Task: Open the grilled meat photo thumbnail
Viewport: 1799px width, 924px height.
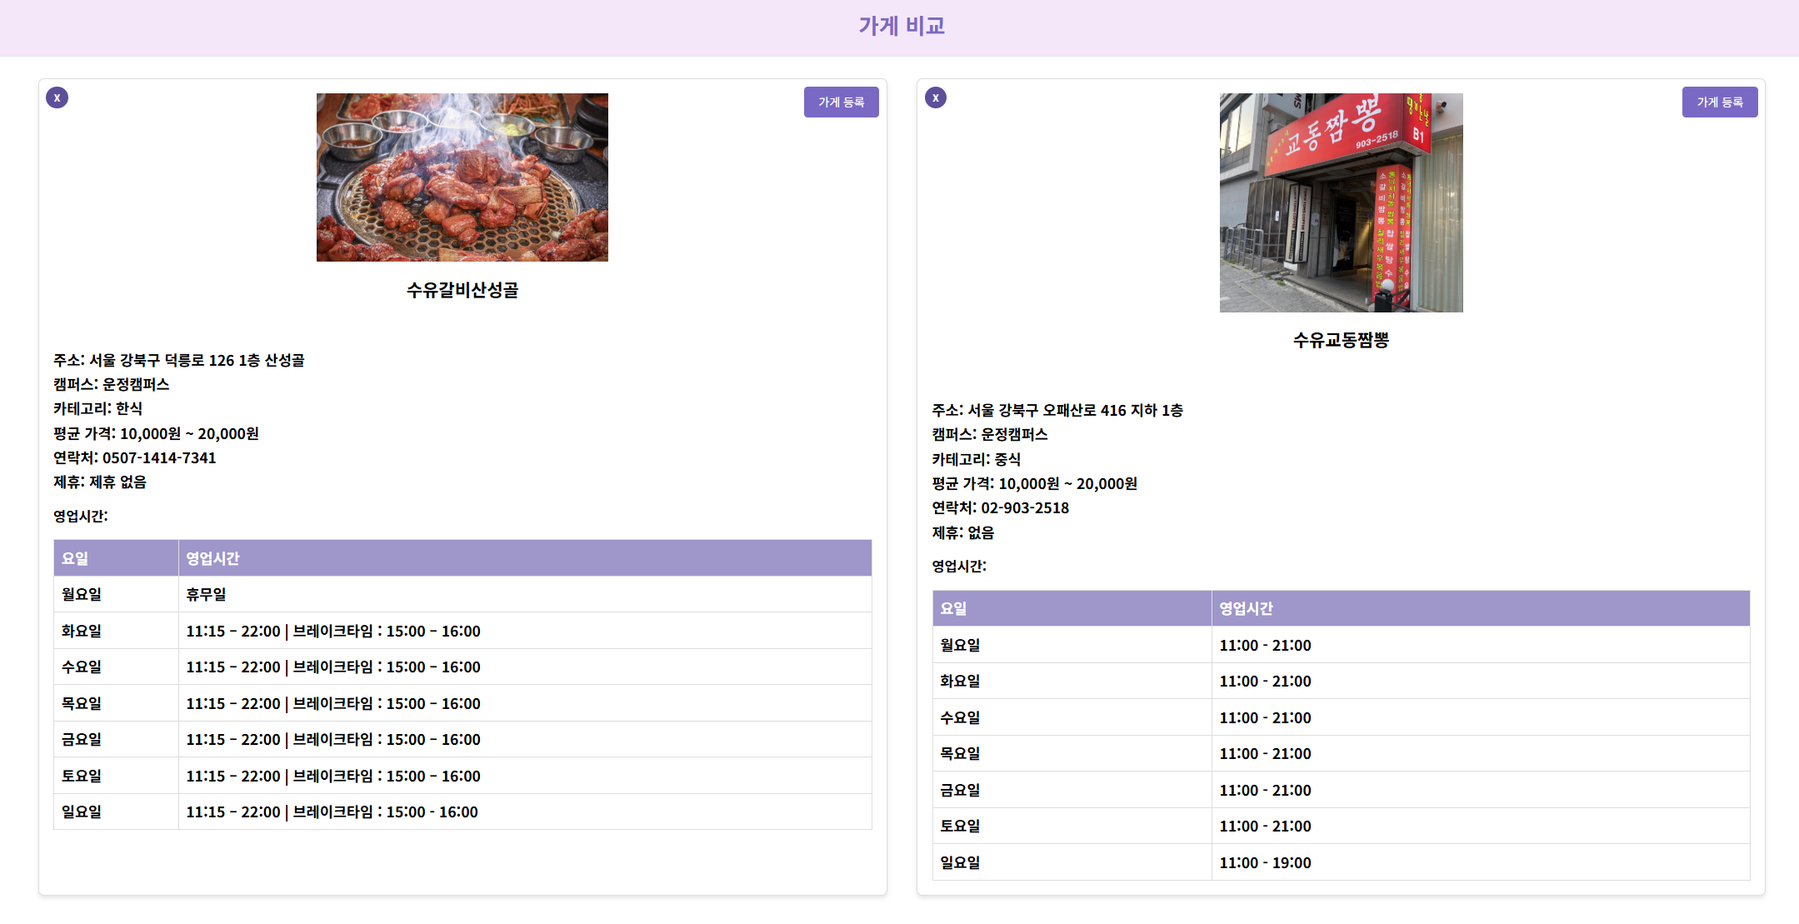Action: pyautogui.click(x=462, y=177)
